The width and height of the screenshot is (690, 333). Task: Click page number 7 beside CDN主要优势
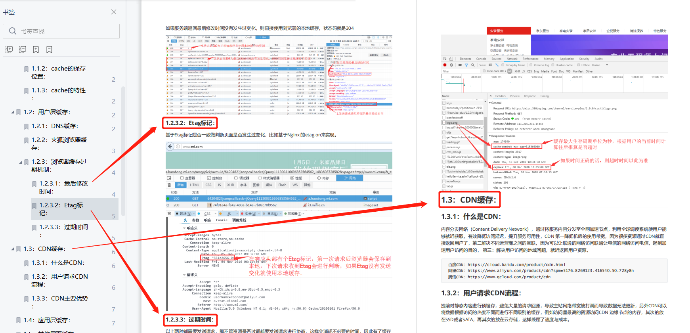click(113, 310)
